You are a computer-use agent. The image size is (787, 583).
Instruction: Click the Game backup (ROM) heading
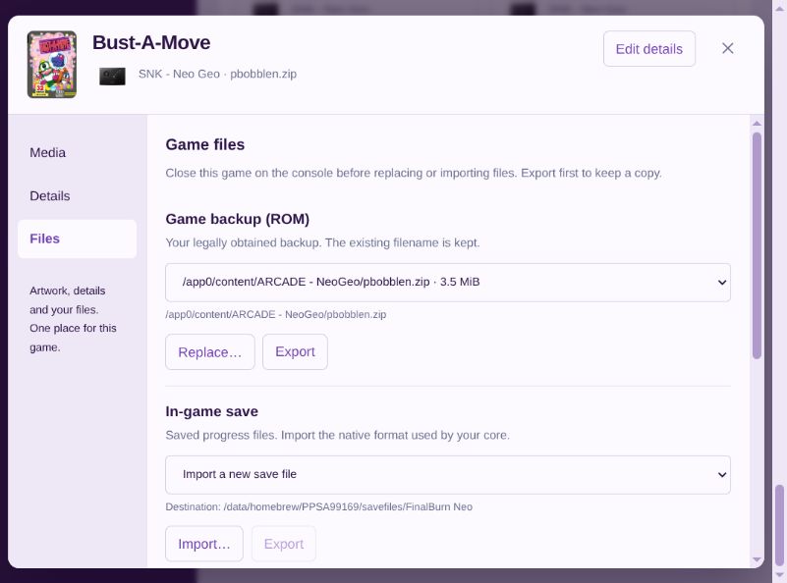click(238, 219)
